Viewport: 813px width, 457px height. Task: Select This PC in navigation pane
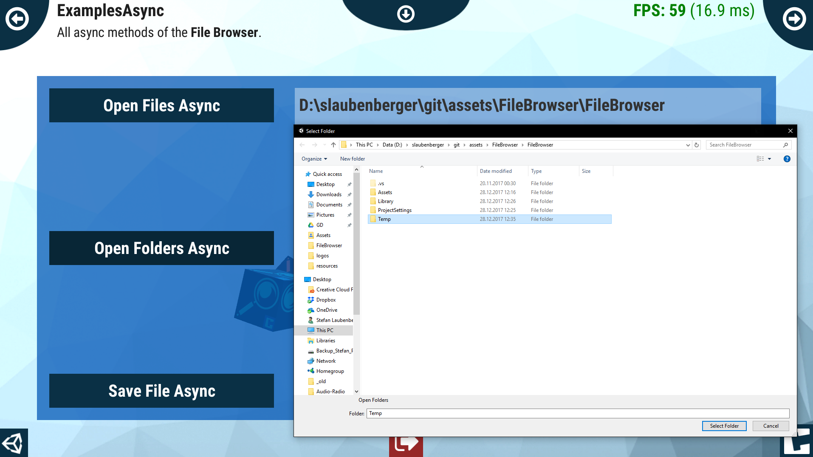[325, 330]
